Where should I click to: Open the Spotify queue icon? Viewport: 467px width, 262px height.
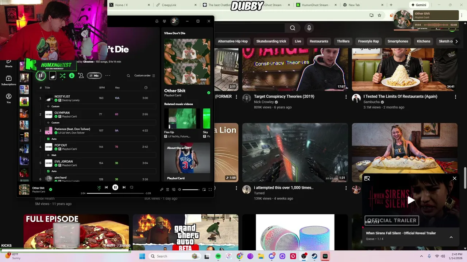(x=167, y=190)
